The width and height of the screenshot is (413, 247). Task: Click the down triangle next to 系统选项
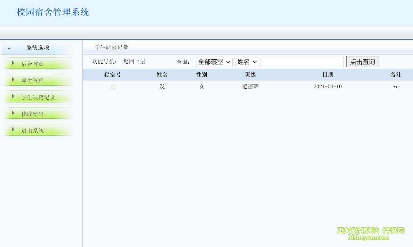[x=9, y=49]
